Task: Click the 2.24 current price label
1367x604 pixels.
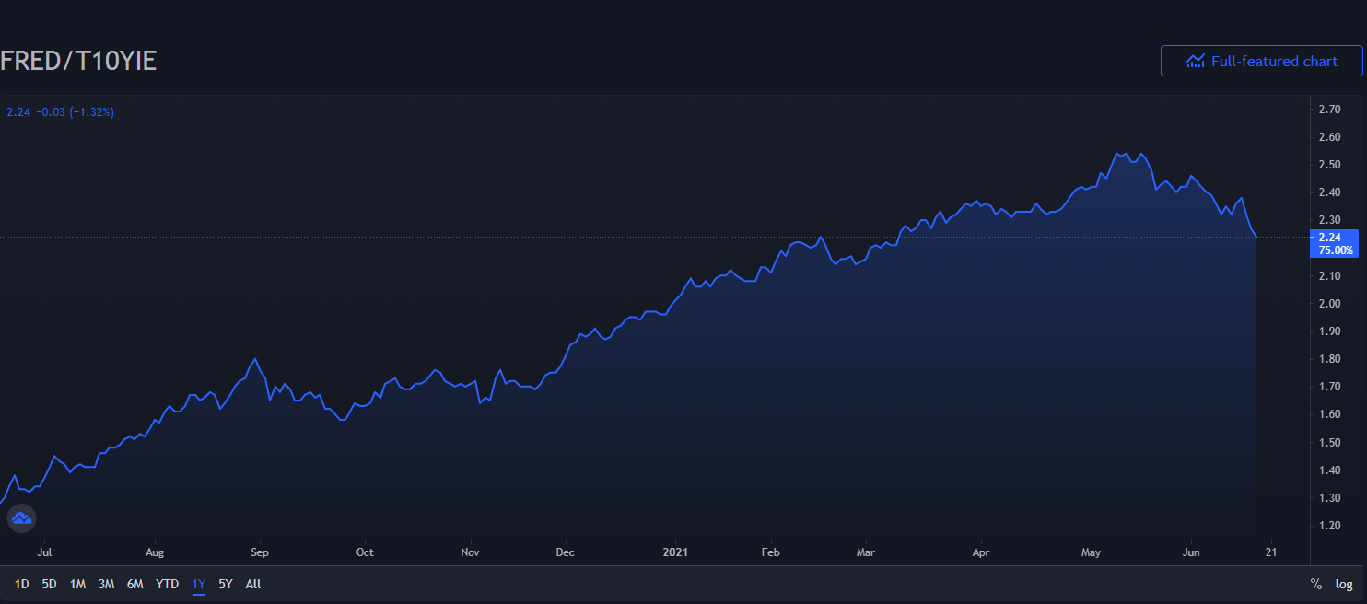Action: (1331, 237)
